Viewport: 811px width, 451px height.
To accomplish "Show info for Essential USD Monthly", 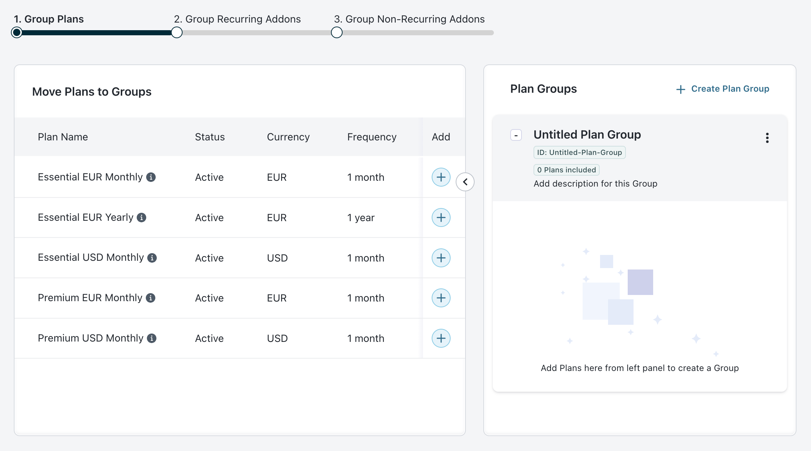I will click(x=152, y=258).
